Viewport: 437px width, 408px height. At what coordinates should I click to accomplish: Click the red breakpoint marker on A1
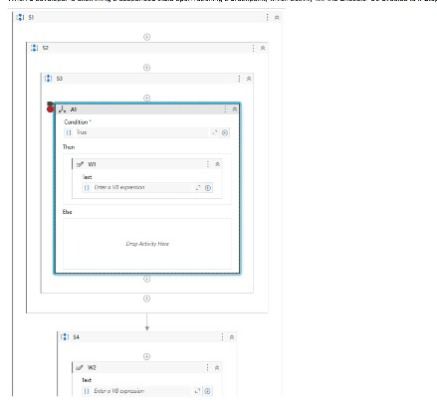50,108
